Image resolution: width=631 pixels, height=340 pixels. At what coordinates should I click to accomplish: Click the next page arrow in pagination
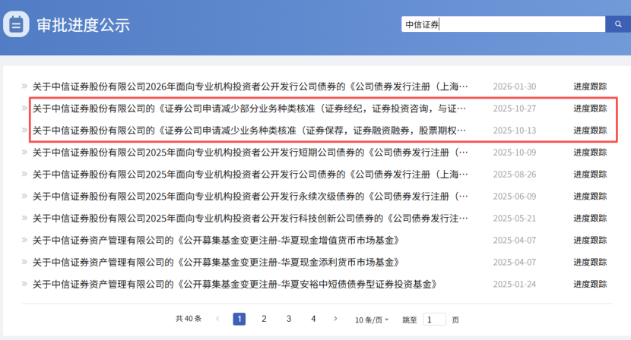pyautogui.click(x=337, y=320)
